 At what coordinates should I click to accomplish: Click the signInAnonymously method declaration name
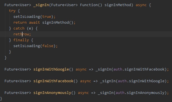tap(52, 93)
